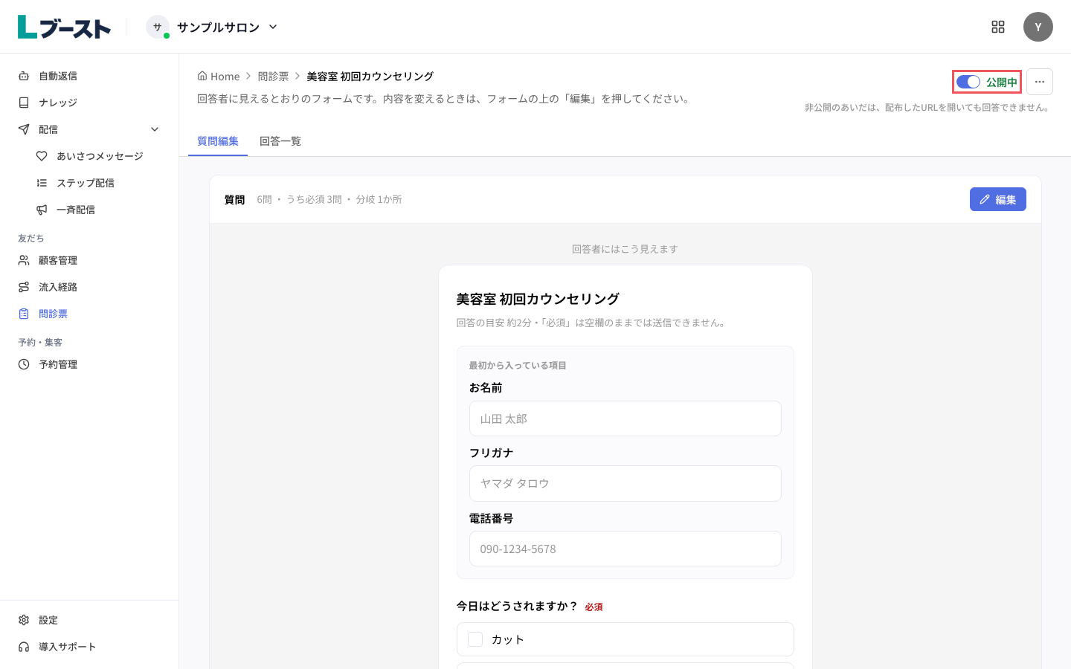
Task: Click the 導入サポート headset icon
Action: coord(24,647)
